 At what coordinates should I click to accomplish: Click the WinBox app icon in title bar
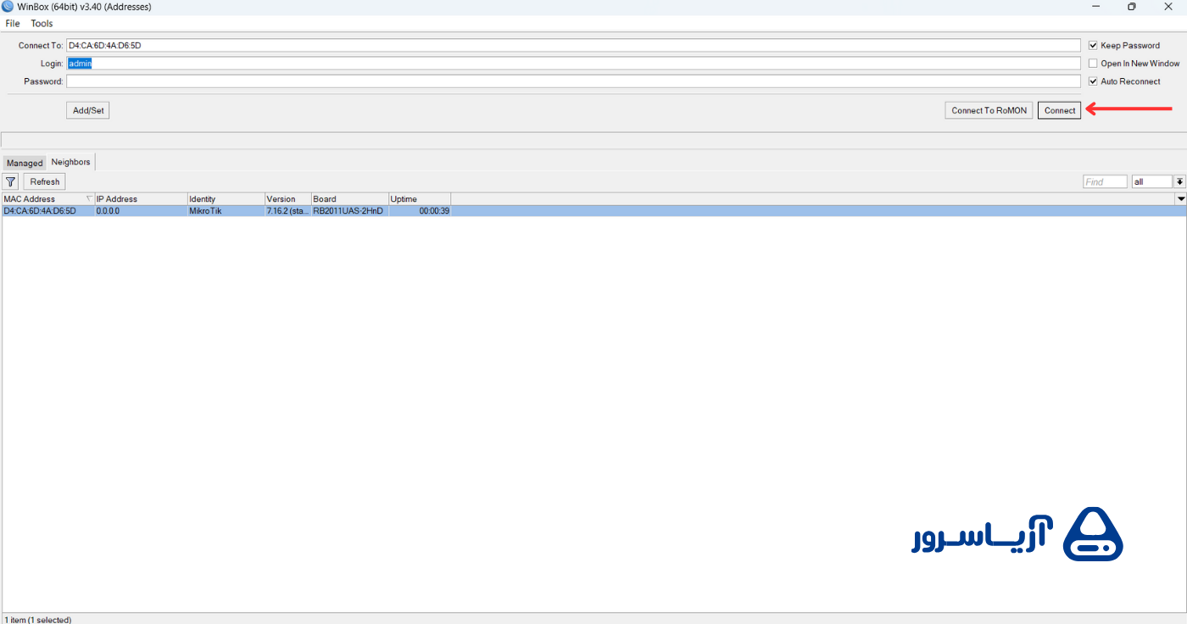click(x=8, y=7)
